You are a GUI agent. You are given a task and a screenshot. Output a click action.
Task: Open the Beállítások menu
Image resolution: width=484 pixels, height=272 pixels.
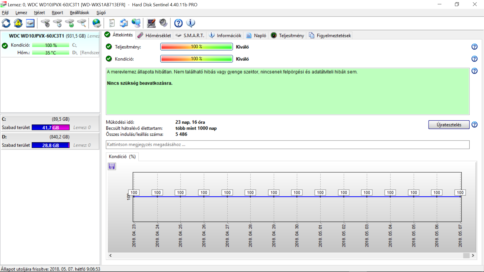79,13
